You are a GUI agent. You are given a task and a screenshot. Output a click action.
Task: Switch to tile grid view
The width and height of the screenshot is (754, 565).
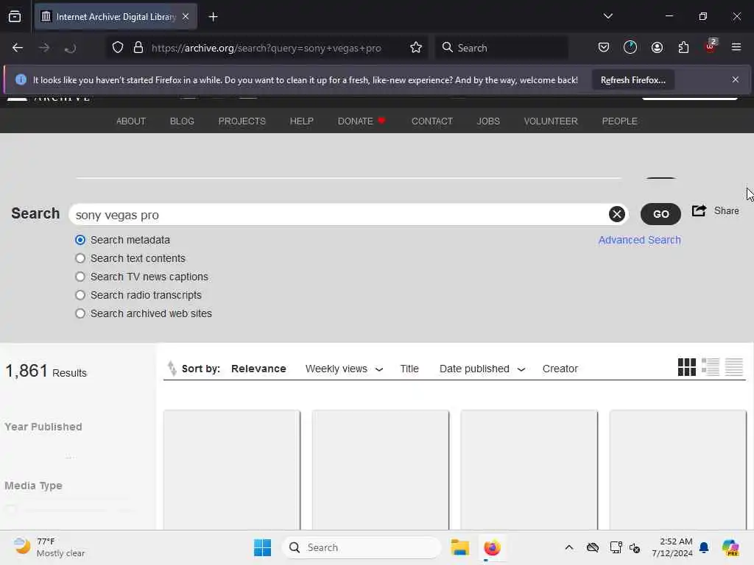(x=687, y=367)
